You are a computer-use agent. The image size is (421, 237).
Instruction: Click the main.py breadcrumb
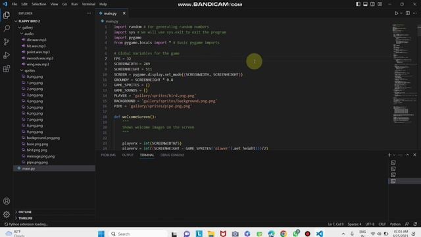(x=112, y=21)
